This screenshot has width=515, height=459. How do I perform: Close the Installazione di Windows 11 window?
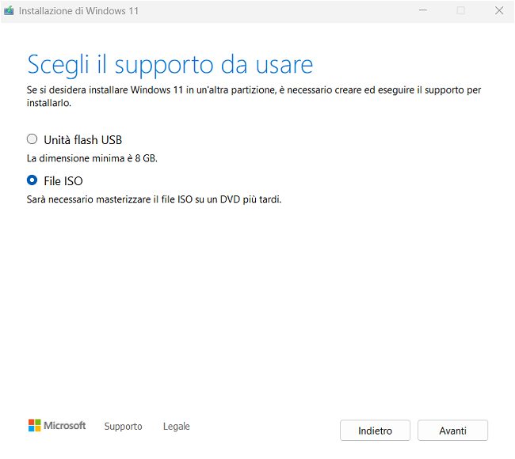tap(498, 11)
